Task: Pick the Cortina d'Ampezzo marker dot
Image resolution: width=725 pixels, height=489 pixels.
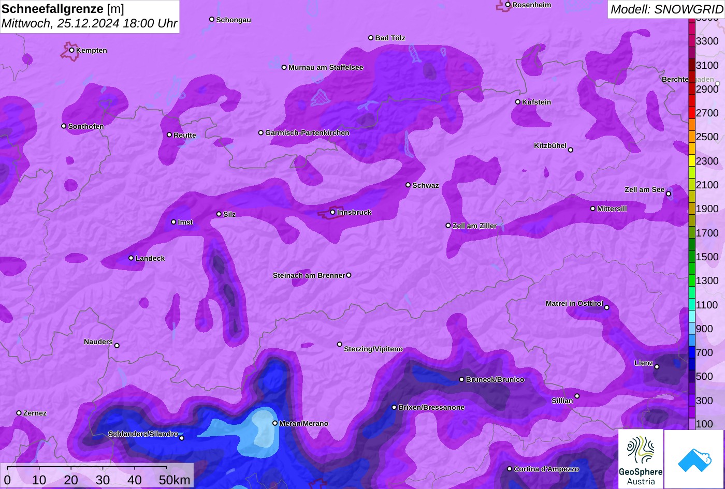Action: (x=510, y=469)
